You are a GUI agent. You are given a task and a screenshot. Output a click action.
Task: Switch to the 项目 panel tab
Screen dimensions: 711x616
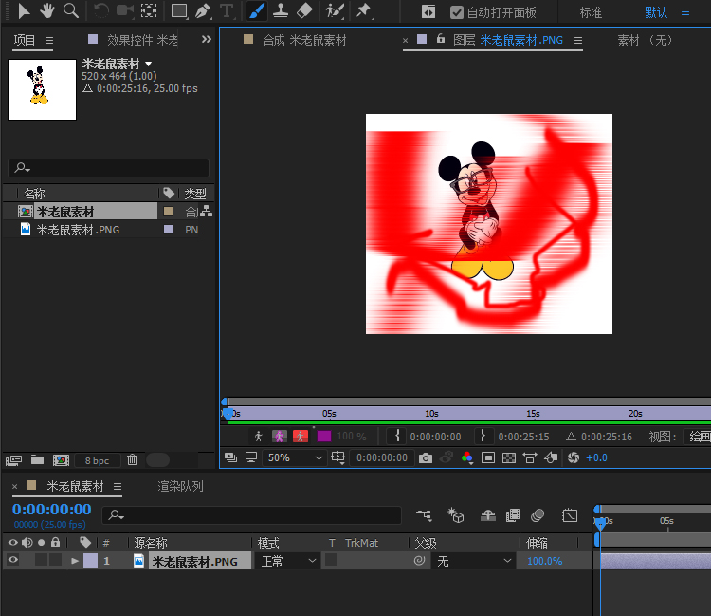[25, 40]
